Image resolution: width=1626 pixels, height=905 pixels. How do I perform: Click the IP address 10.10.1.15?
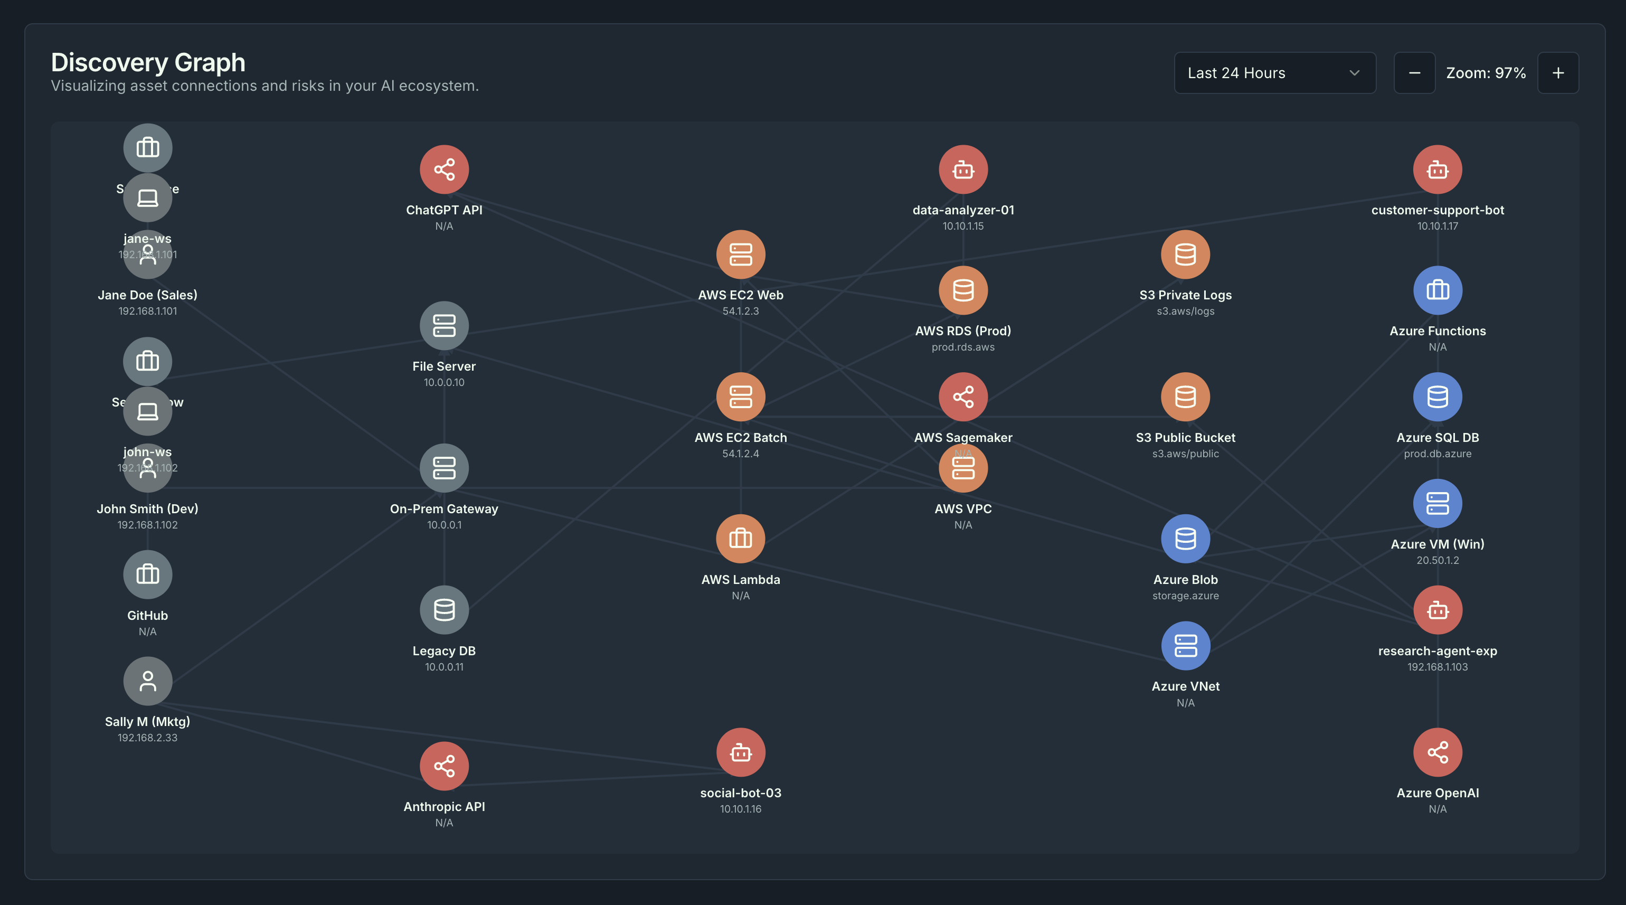tap(962, 226)
